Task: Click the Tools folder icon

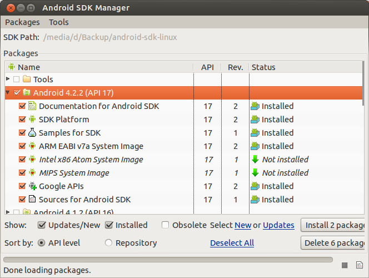Action: [27, 80]
